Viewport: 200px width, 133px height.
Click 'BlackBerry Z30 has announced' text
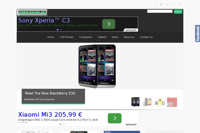tap(39, 99)
